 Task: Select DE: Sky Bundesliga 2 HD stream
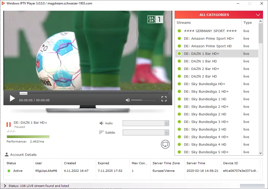(x=217, y=114)
